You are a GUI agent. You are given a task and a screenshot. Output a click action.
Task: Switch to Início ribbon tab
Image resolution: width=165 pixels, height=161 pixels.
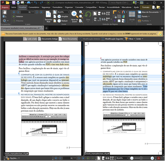click(14, 7)
